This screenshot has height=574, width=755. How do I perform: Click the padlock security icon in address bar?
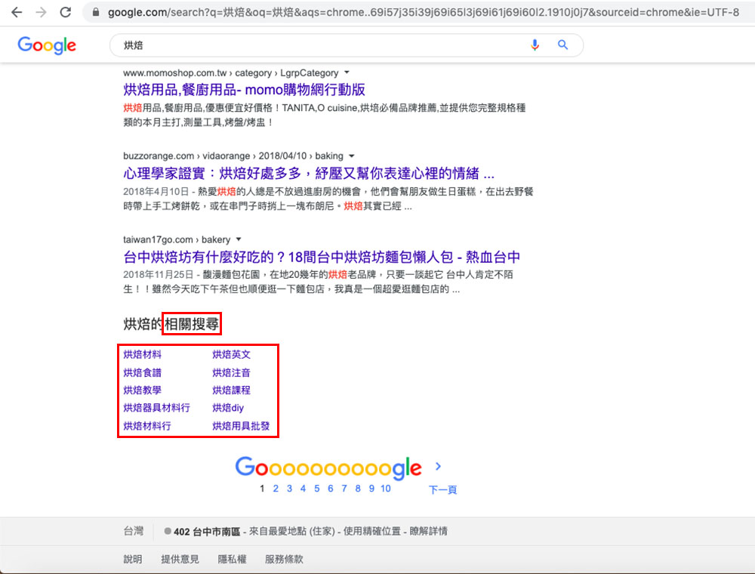(95, 12)
